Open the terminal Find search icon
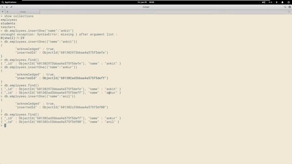The height and width of the screenshot is (164, 292). coord(285,7)
